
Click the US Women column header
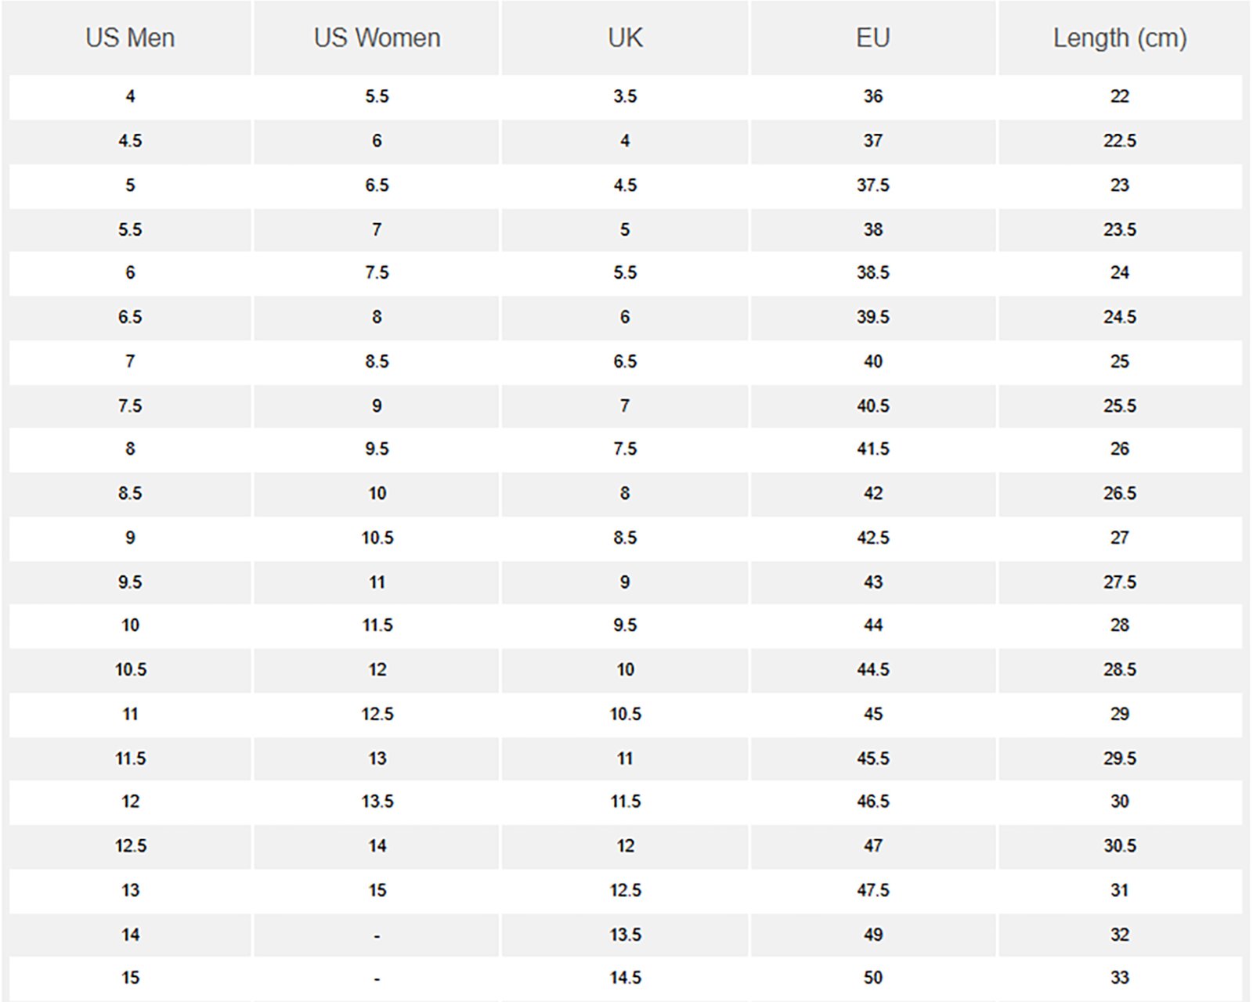[x=377, y=38]
